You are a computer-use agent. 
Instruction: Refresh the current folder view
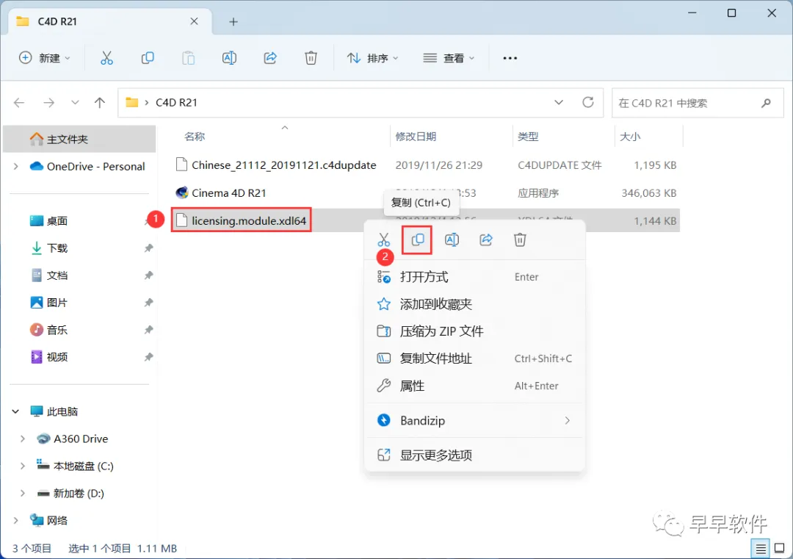tap(587, 103)
